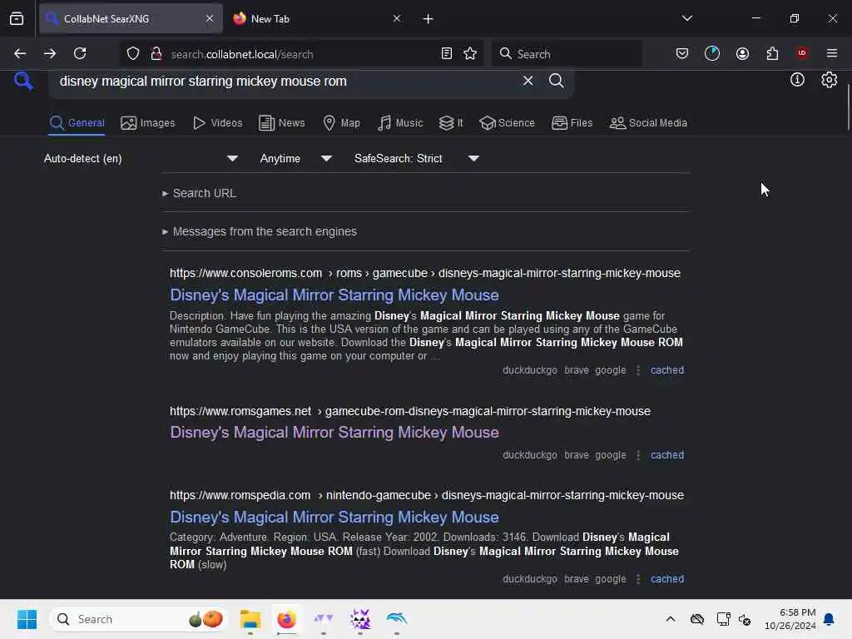Open the taskbar clock showing 6:58 PM

tap(790, 619)
